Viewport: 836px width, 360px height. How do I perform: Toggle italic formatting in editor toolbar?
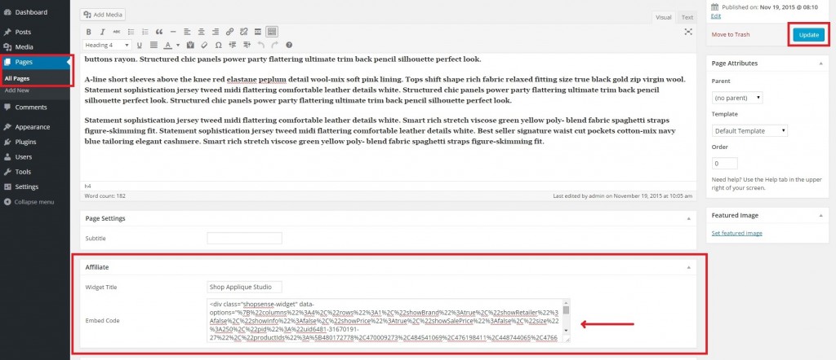point(103,32)
